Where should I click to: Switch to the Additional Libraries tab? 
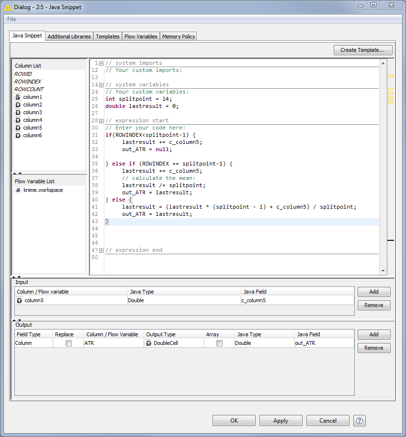(69, 36)
